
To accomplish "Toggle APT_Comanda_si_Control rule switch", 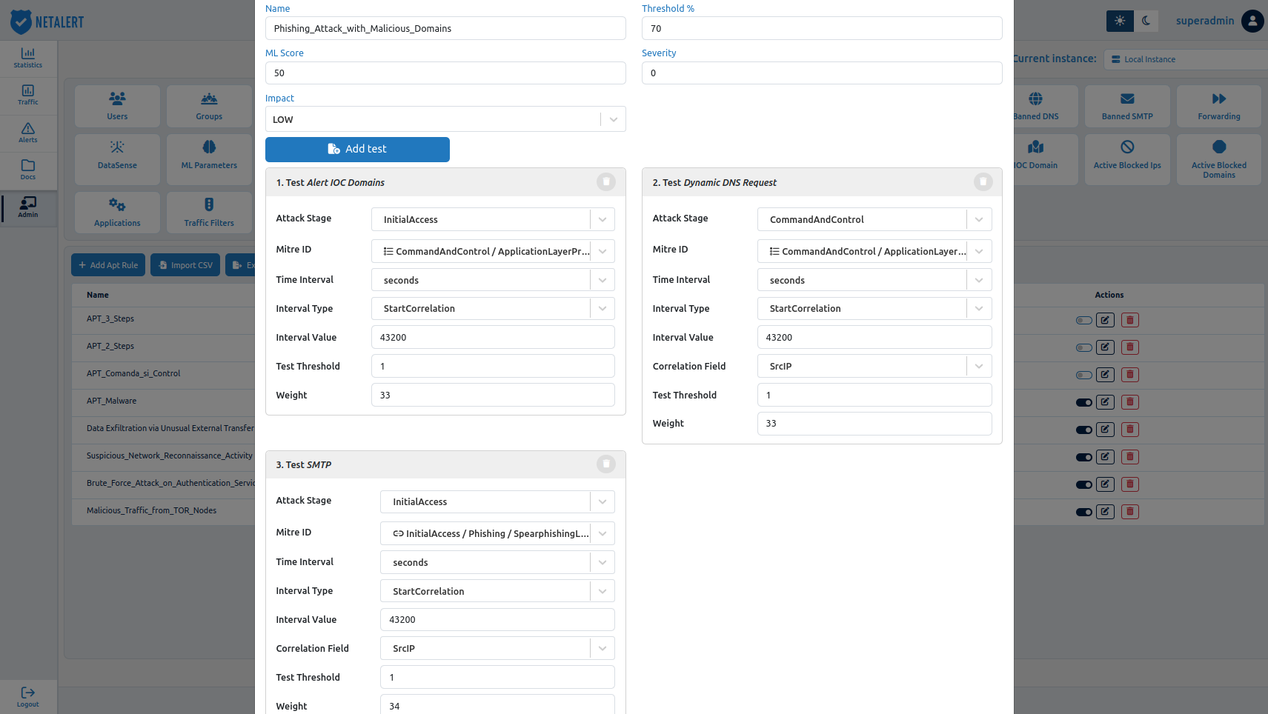I will (1084, 376).
